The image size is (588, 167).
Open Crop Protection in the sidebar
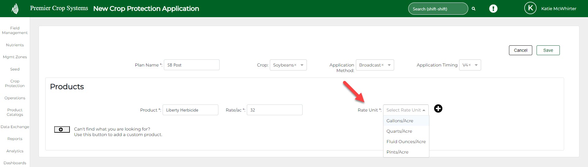point(15,83)
